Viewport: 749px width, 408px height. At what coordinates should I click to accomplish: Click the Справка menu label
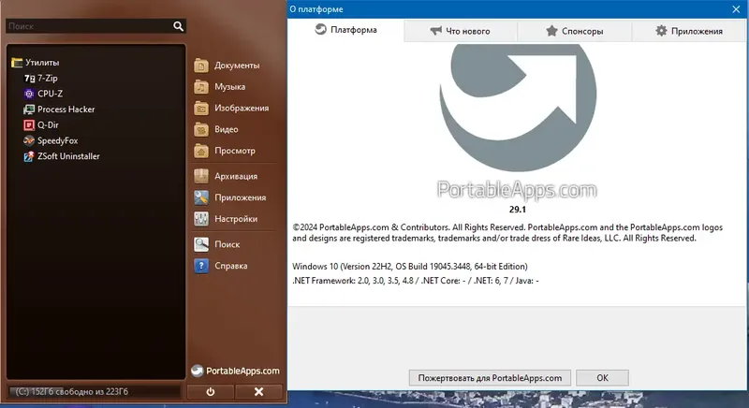231,266
